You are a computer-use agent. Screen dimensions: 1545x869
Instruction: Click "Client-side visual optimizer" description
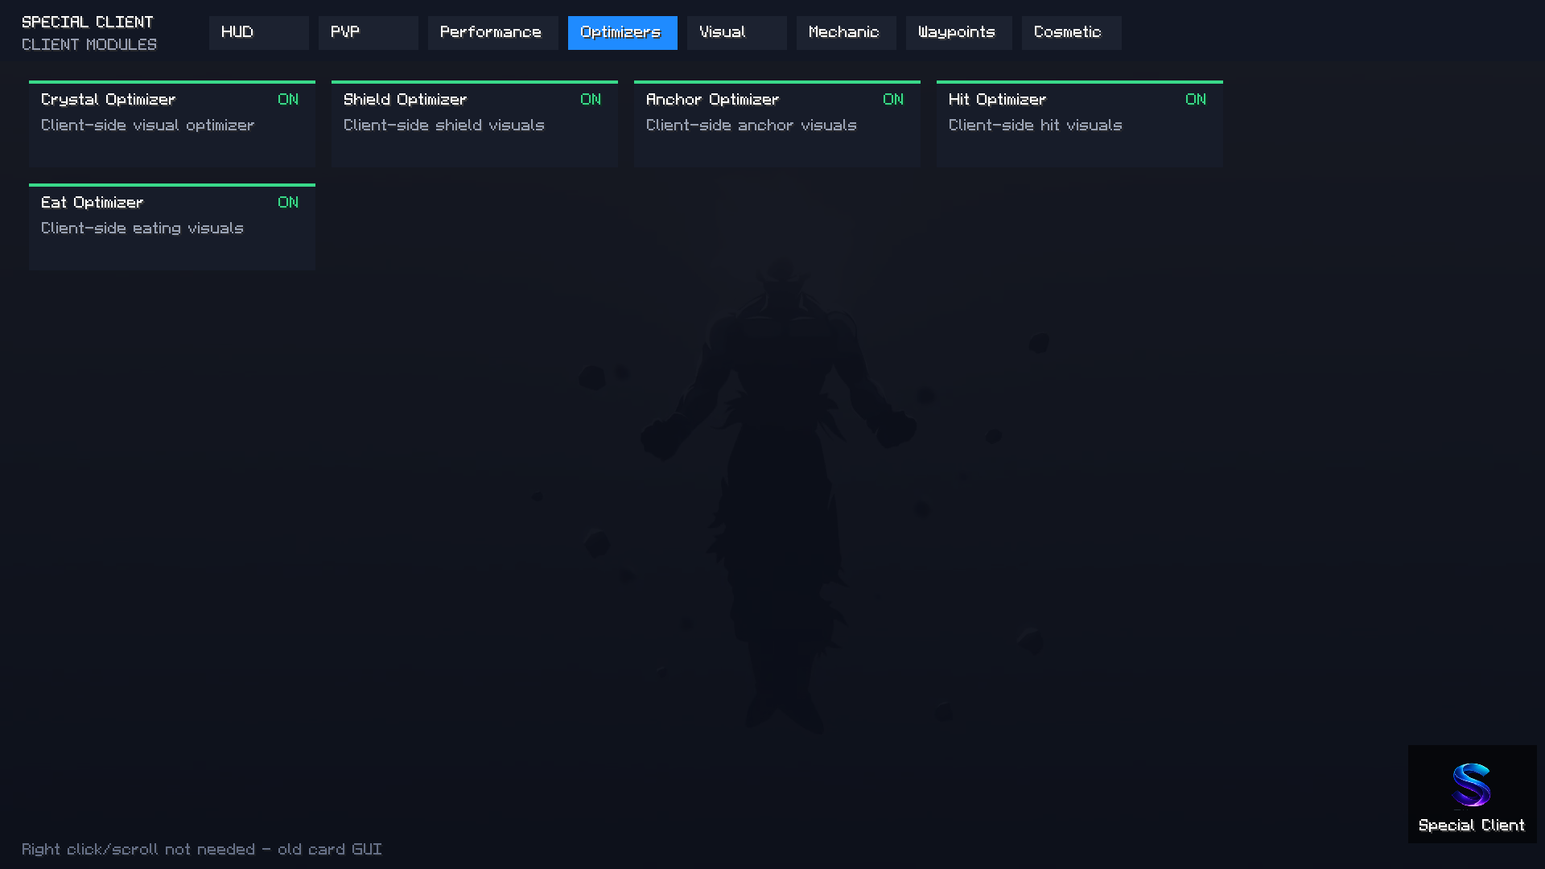[x=147, y=126]
